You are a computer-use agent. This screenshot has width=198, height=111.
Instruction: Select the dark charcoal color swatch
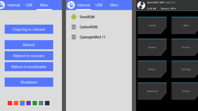point(47,103)
